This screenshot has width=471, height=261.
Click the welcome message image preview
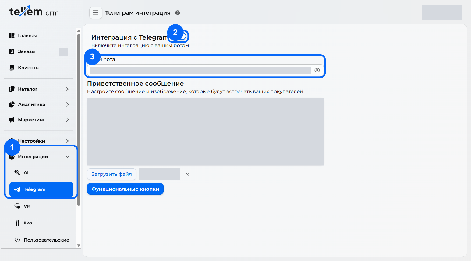[205, 132]
